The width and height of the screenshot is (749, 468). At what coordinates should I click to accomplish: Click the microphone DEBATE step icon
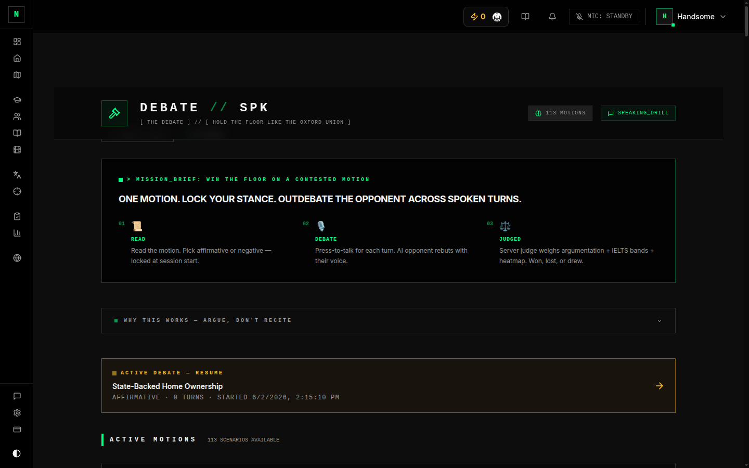(321, 226)
